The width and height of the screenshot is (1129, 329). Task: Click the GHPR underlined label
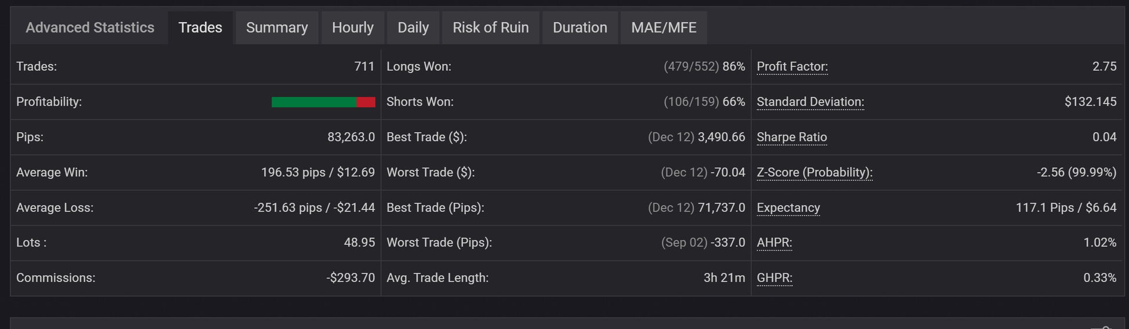coord(774,278)
